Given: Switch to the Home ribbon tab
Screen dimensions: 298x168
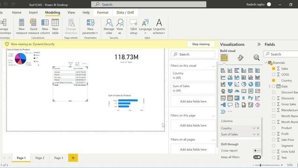Looking at the screenshot, I should (17, 13).
